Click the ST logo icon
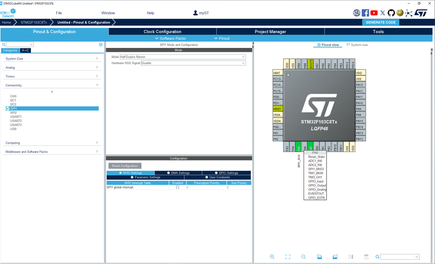The width and height of the screenshot is (435, 264). point(421,13)
